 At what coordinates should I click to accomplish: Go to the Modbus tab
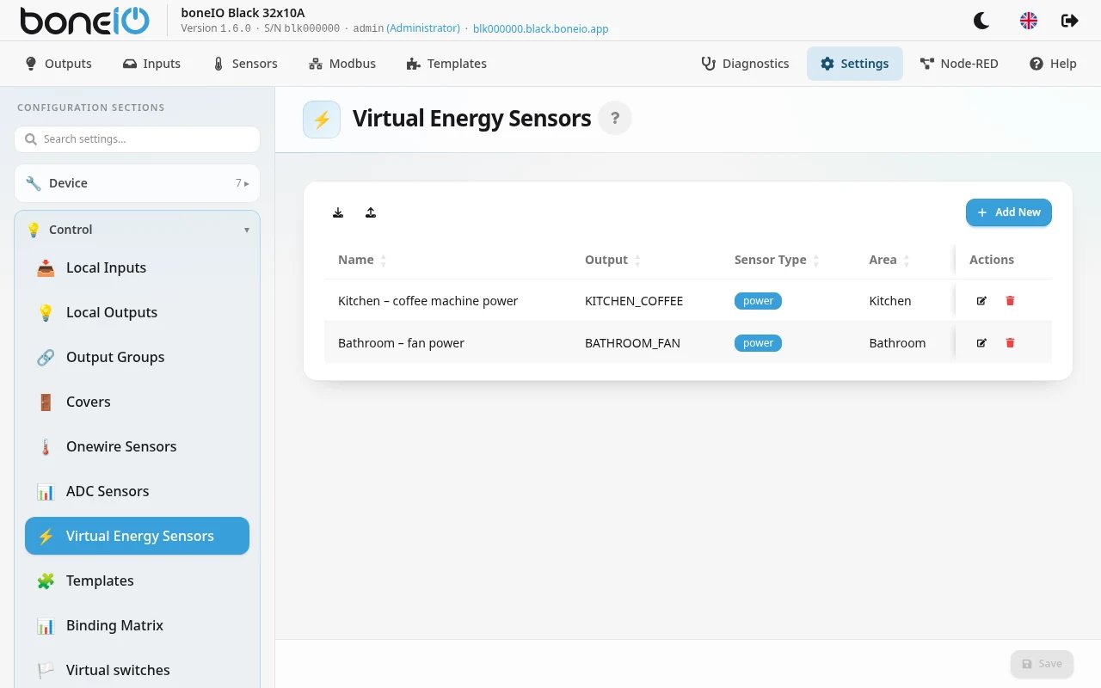point(342,64)
